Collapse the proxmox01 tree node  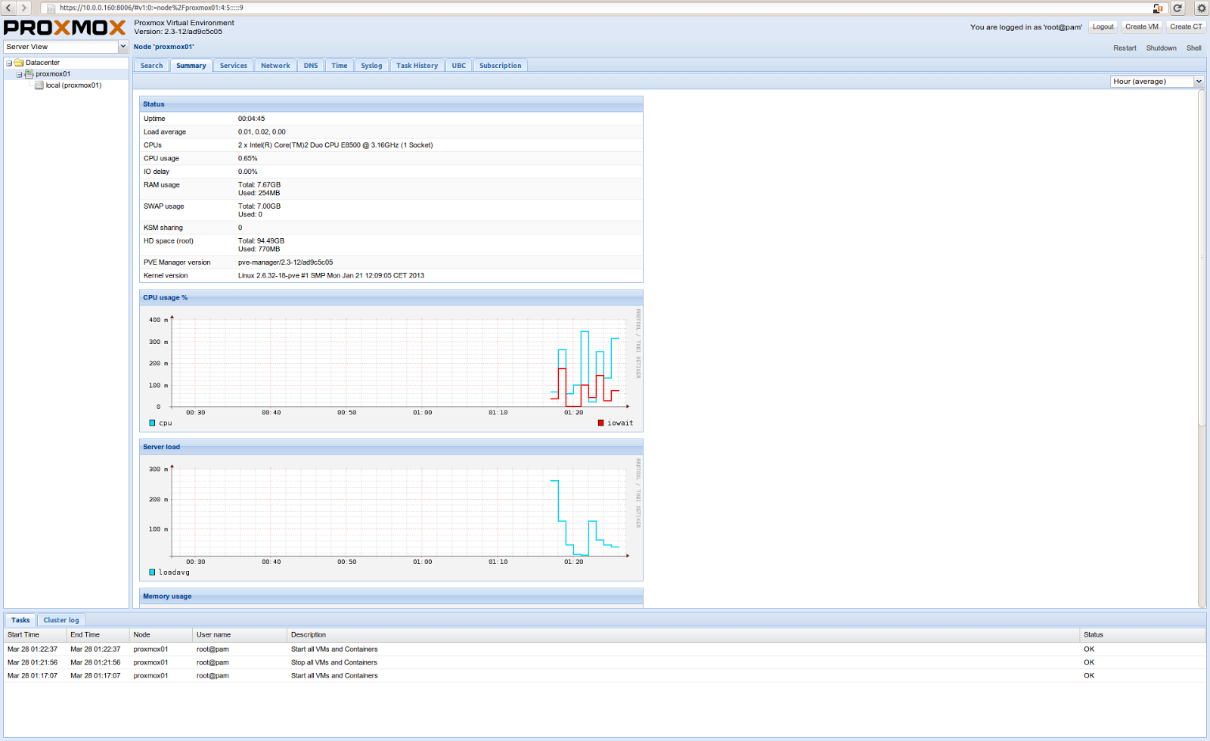[x=19, y=74]
